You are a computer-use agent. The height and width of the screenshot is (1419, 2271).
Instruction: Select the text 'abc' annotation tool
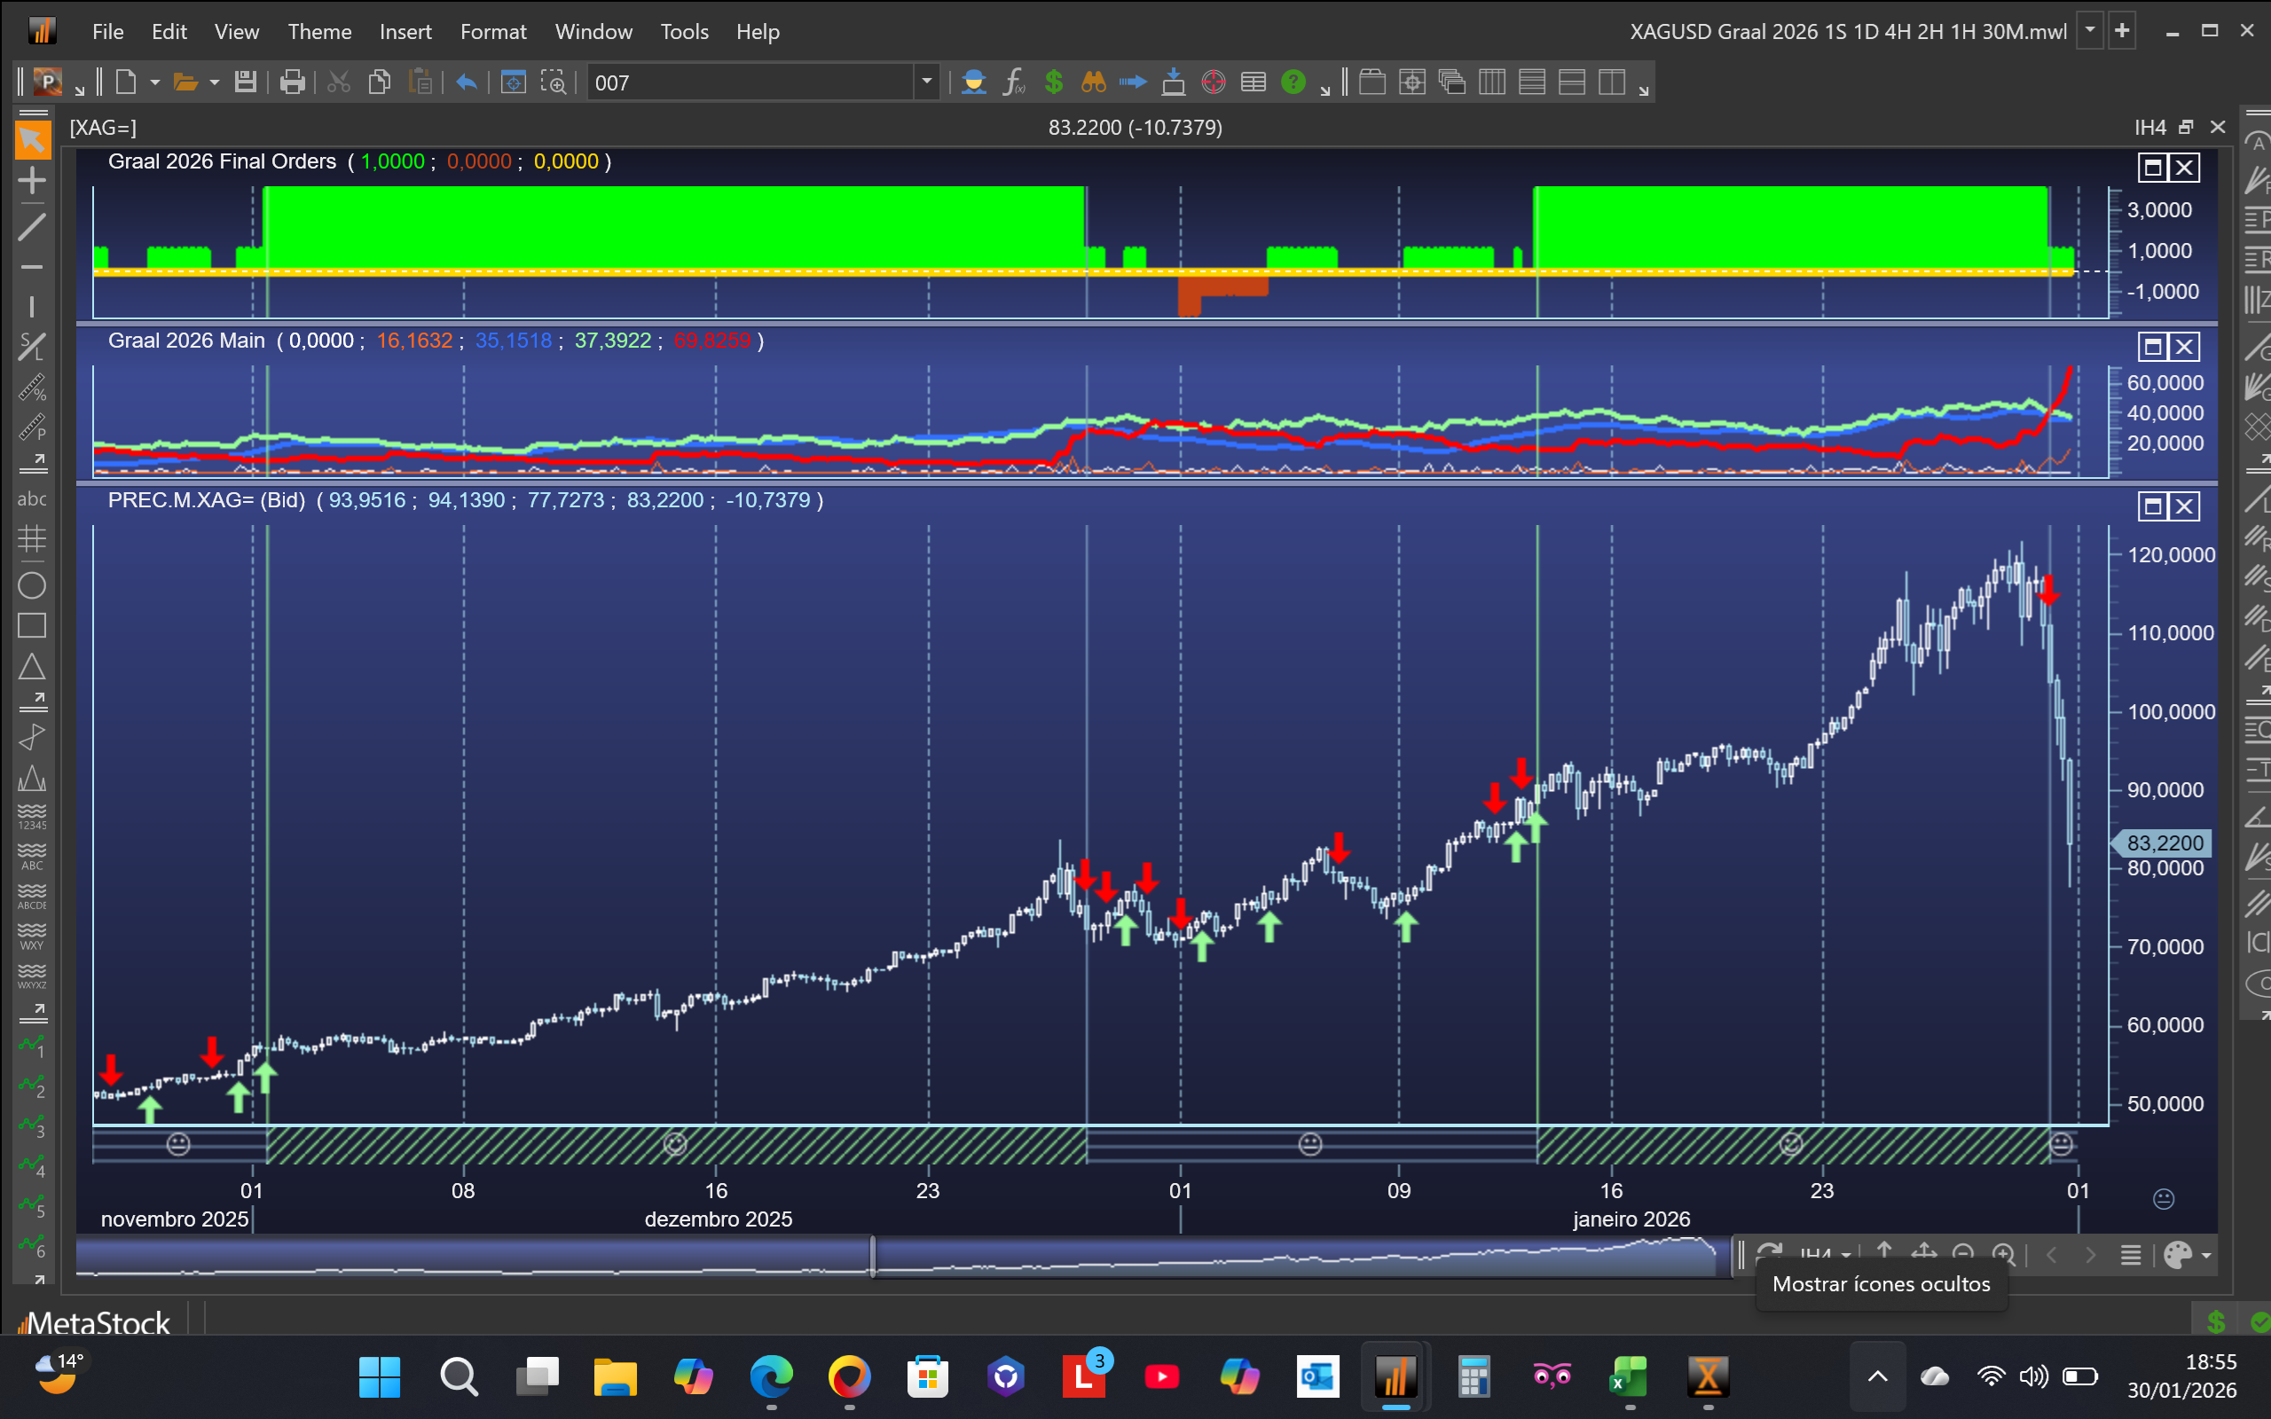pyautogui.click(x=32, y=499)
